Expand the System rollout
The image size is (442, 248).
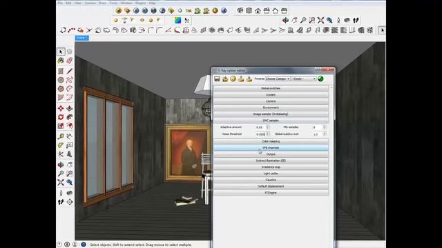(271, 95)
